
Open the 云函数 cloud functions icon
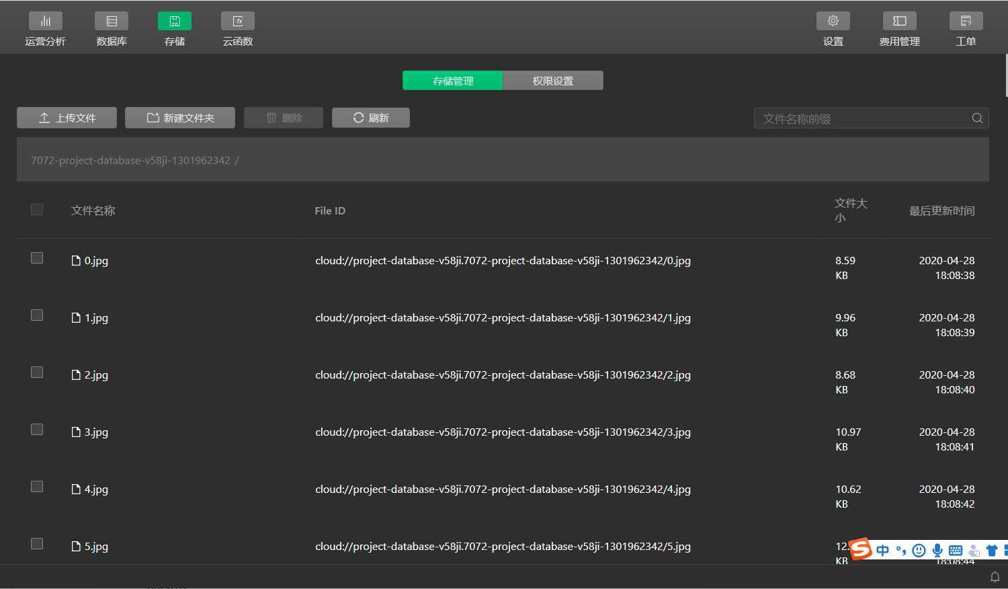238,21
